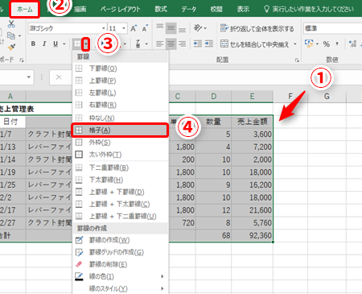Select 下二重罫線(B) bottom double border
The width and height of the screenshot is (362, 294).
point(120,168)
